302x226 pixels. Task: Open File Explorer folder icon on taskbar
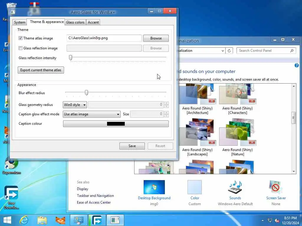point(42,220)
